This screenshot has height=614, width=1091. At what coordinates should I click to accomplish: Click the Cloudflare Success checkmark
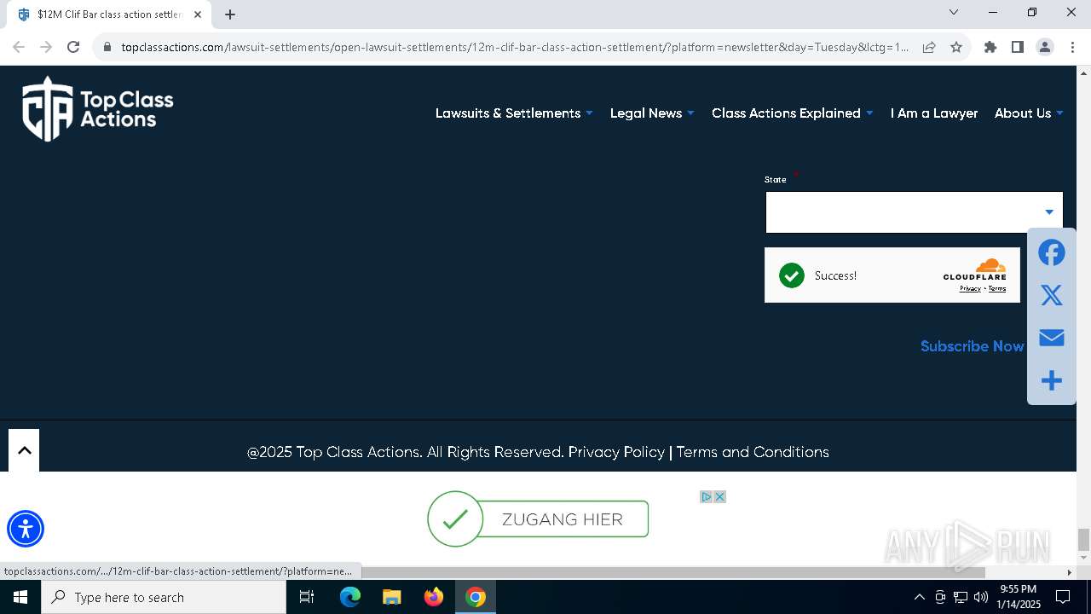coord(792,275)
